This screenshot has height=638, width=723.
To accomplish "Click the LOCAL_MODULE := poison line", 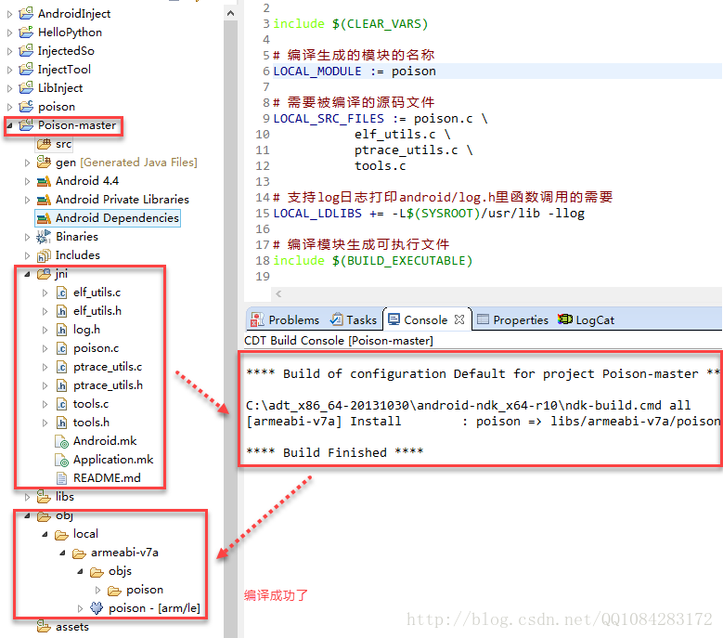I will click(x=355, y=71).
